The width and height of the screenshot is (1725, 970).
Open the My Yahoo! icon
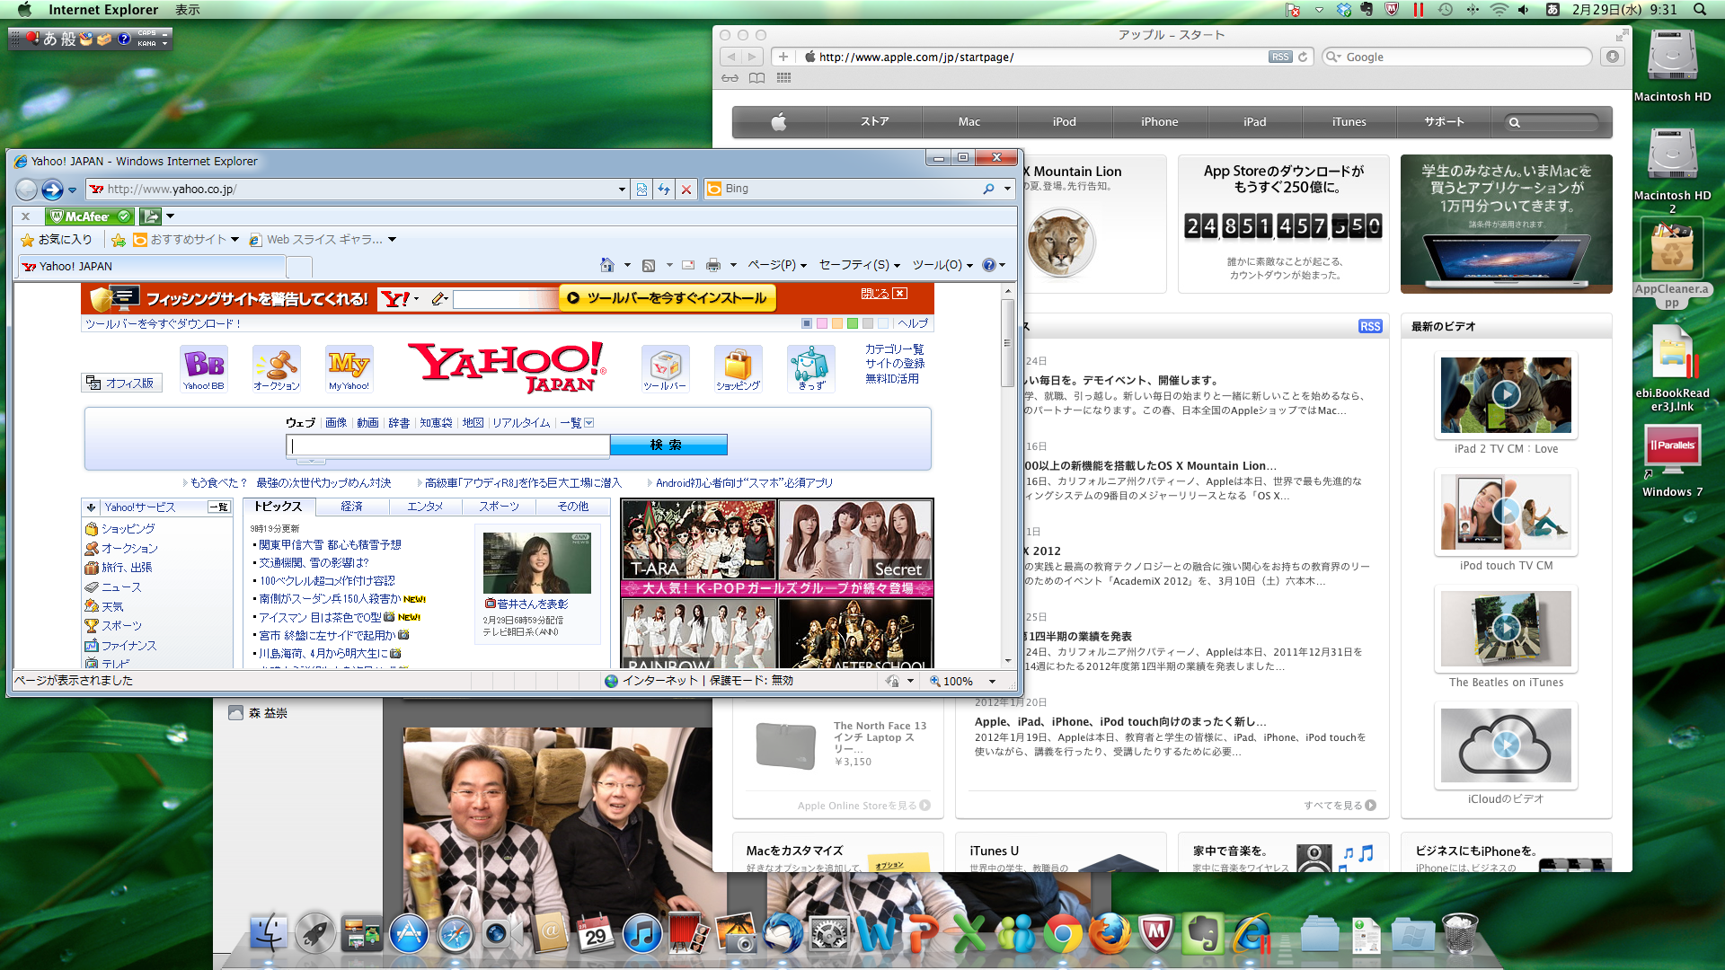(x=349, y=369)
